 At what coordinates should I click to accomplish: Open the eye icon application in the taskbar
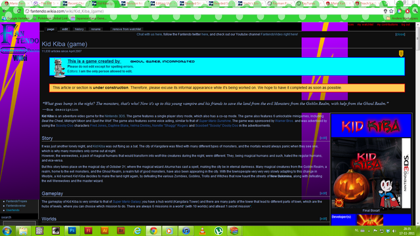(56, 231)
